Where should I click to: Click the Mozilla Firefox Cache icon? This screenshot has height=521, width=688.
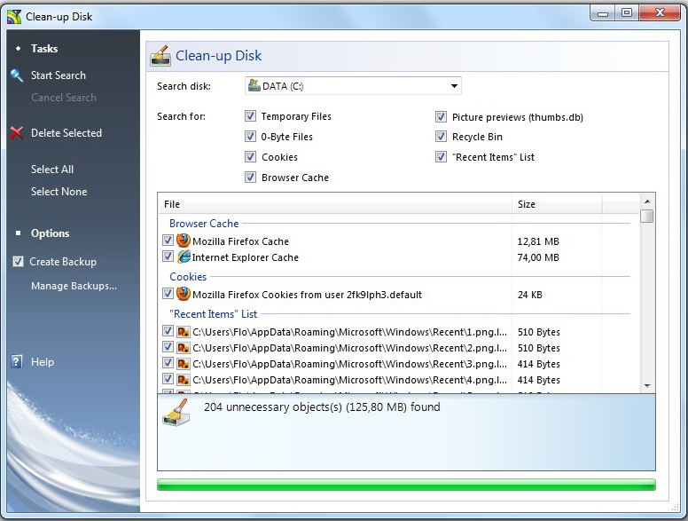[x=184, y=241]
